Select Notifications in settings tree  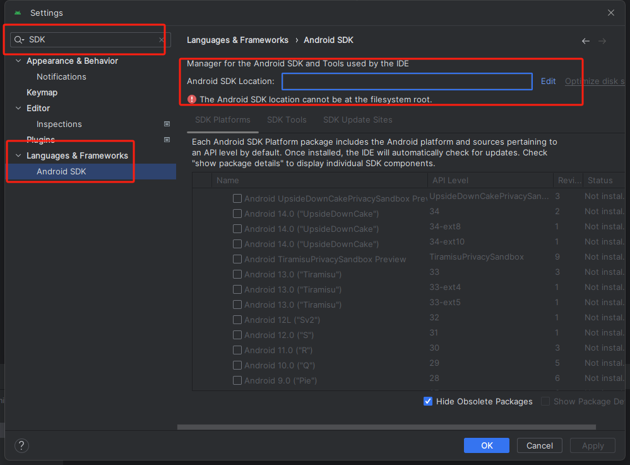tap(61, 76)
